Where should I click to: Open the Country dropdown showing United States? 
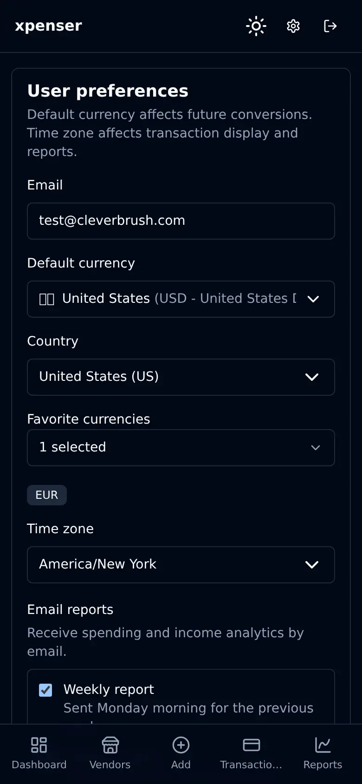(x=181, y=377)
